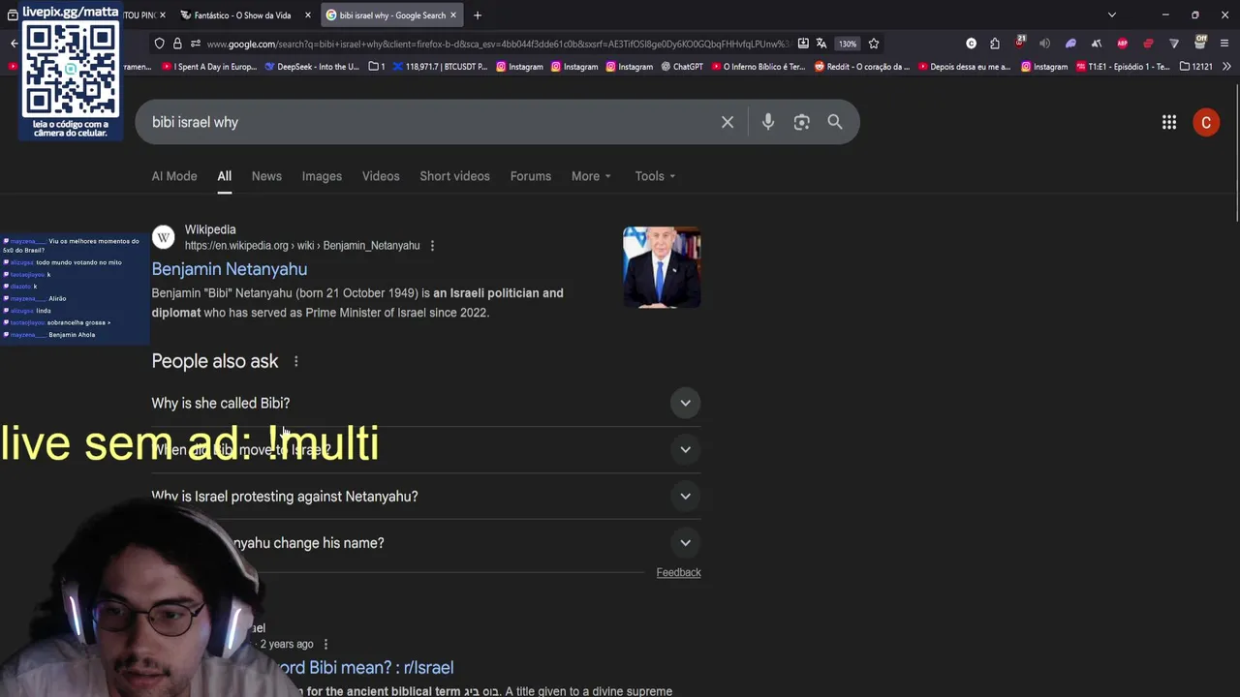Image resolution: width=1240 pixels, height=697 pixels.
Task: Click the Firefox tracking protection shield icon
Action: [159, 44]
